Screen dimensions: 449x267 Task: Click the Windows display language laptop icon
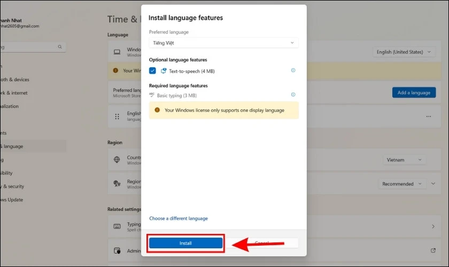click(117, 52)
